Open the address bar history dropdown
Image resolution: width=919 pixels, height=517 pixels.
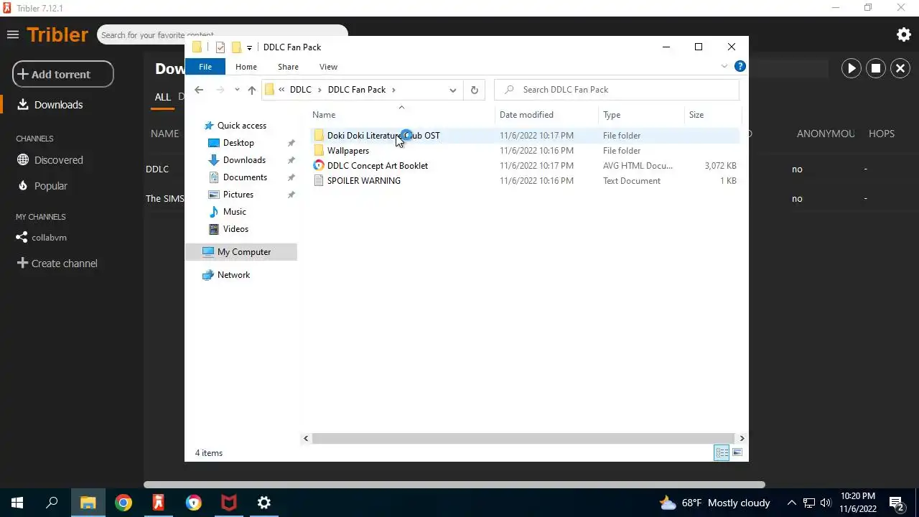(x=452, y=90)
